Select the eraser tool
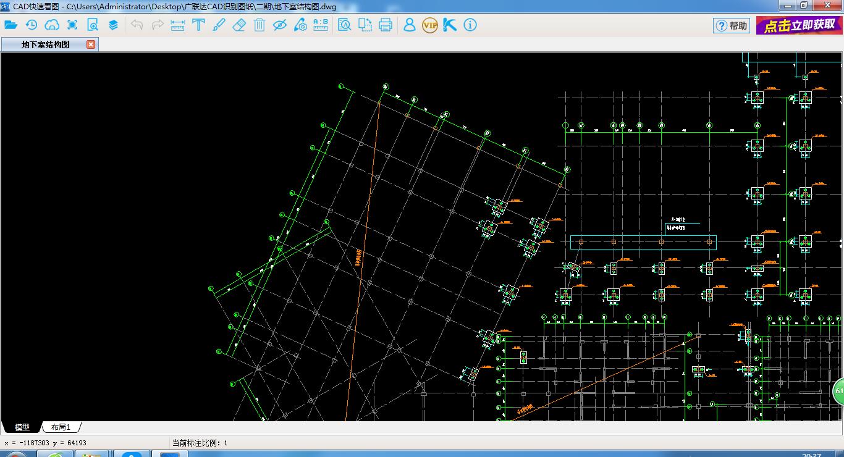The width and height of the screenshot is (844, 457). tap(239, 25)
